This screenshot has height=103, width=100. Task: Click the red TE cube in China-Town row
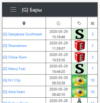[x=80, y=57]
